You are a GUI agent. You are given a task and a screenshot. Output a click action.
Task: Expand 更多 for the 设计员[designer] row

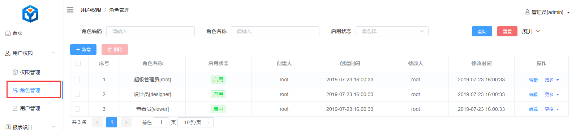point(552,95)
